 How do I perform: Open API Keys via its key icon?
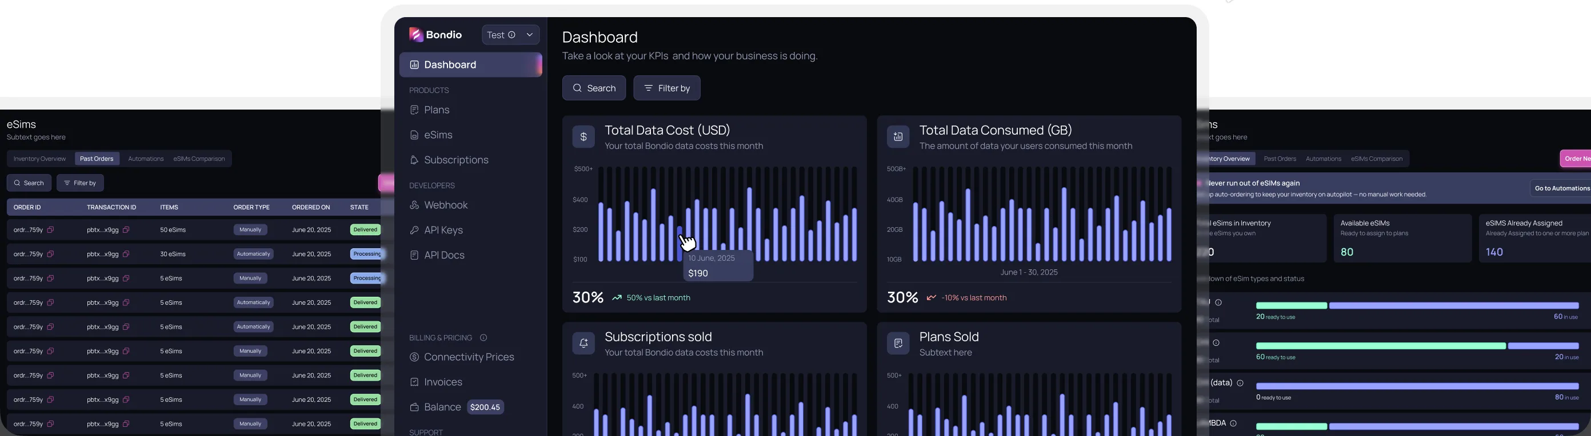pos(414,230)
